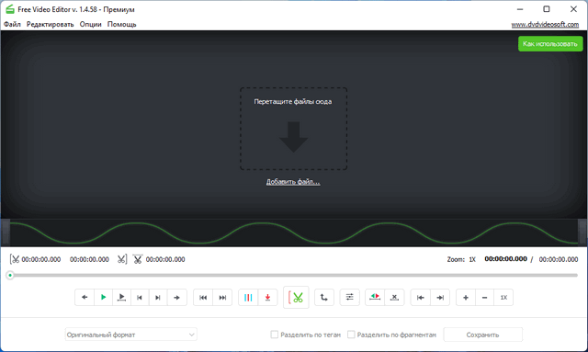
Task: Click the green scissors cut button
Action: coord(296,297)
